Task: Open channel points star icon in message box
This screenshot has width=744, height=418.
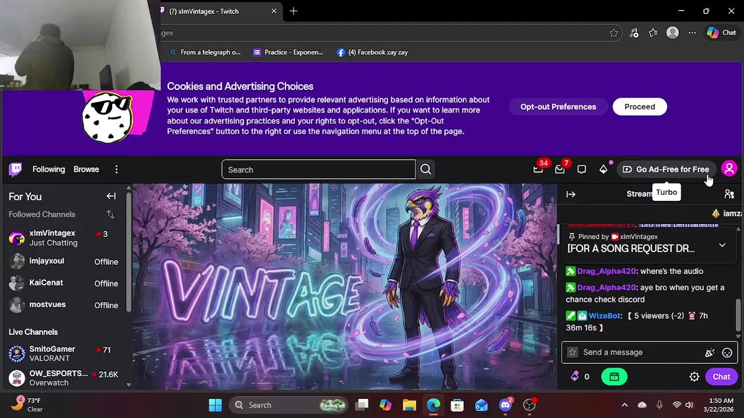Action: [573, 352]
